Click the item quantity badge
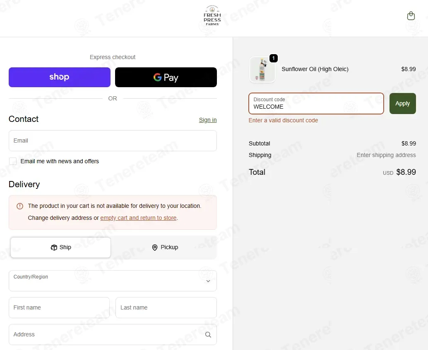 (x=274, y=58)
